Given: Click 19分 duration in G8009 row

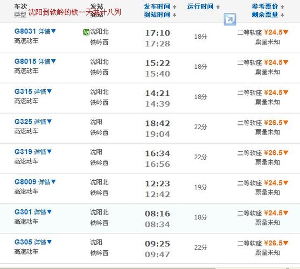Looking at the screenshot, I should click(x=200, y=187).
